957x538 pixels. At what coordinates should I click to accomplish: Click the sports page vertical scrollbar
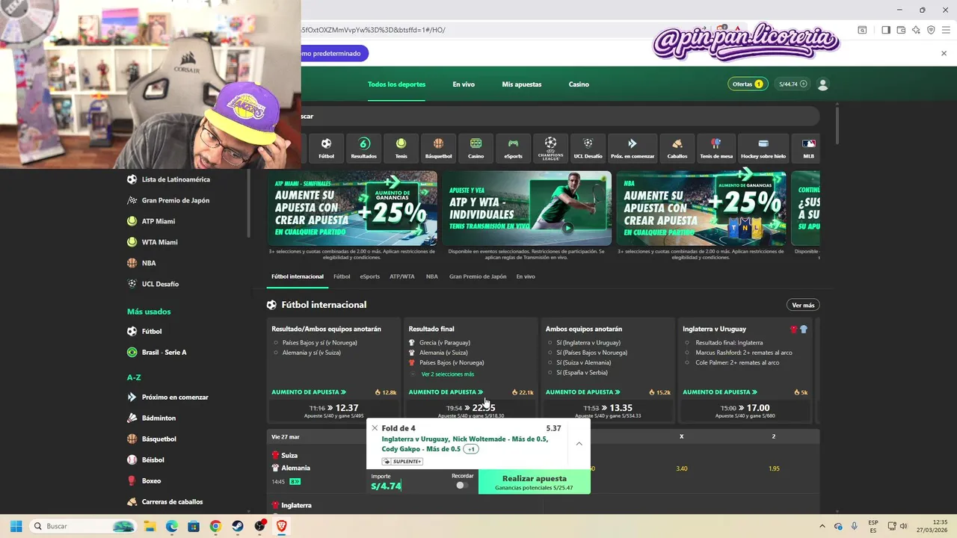836,125
